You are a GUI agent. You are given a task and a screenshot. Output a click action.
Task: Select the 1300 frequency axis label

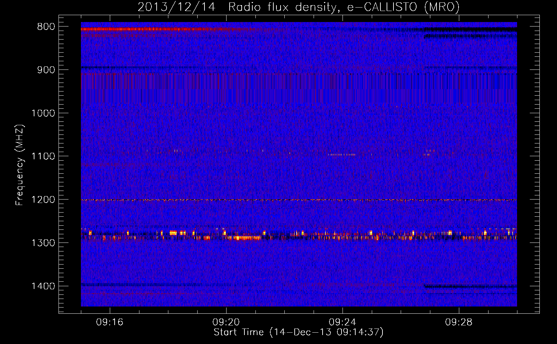[x=43, y=243]
